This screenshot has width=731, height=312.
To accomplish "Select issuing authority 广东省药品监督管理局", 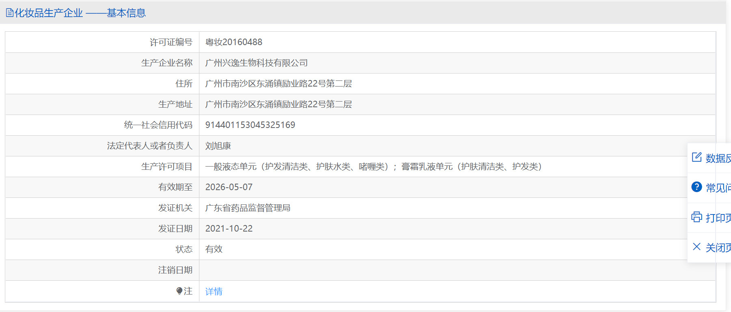I will point(248,208).
